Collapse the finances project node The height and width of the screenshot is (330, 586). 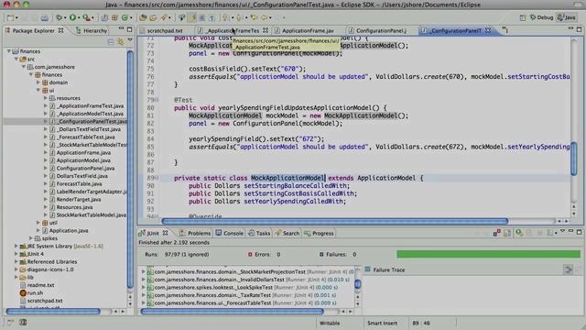coord(9,51)
